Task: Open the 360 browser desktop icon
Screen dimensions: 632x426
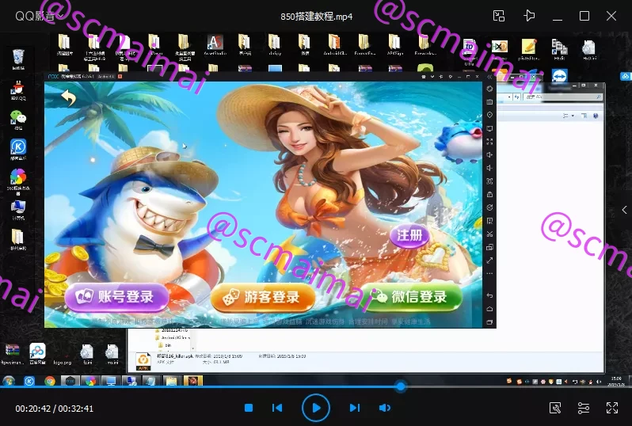Action: point(18,181)
